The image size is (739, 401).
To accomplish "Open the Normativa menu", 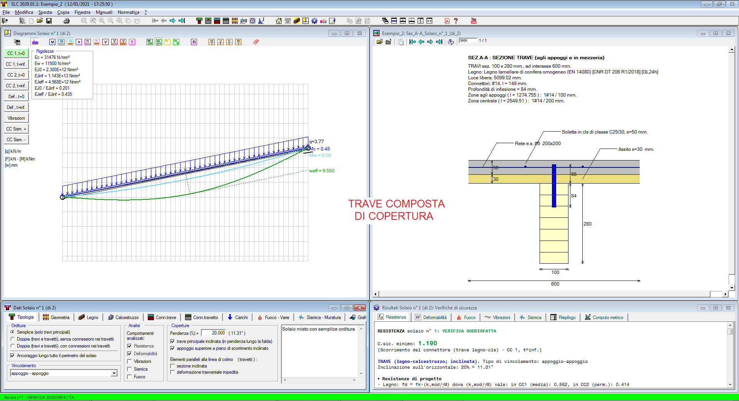I will click(128, 12).
